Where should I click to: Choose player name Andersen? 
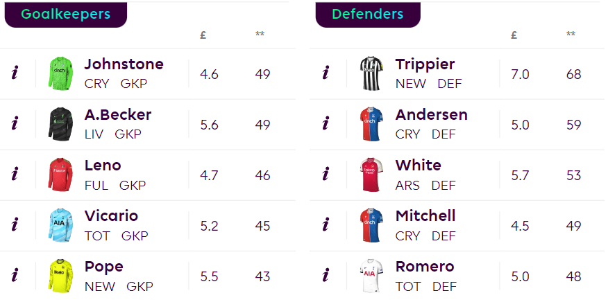point(431,114)
